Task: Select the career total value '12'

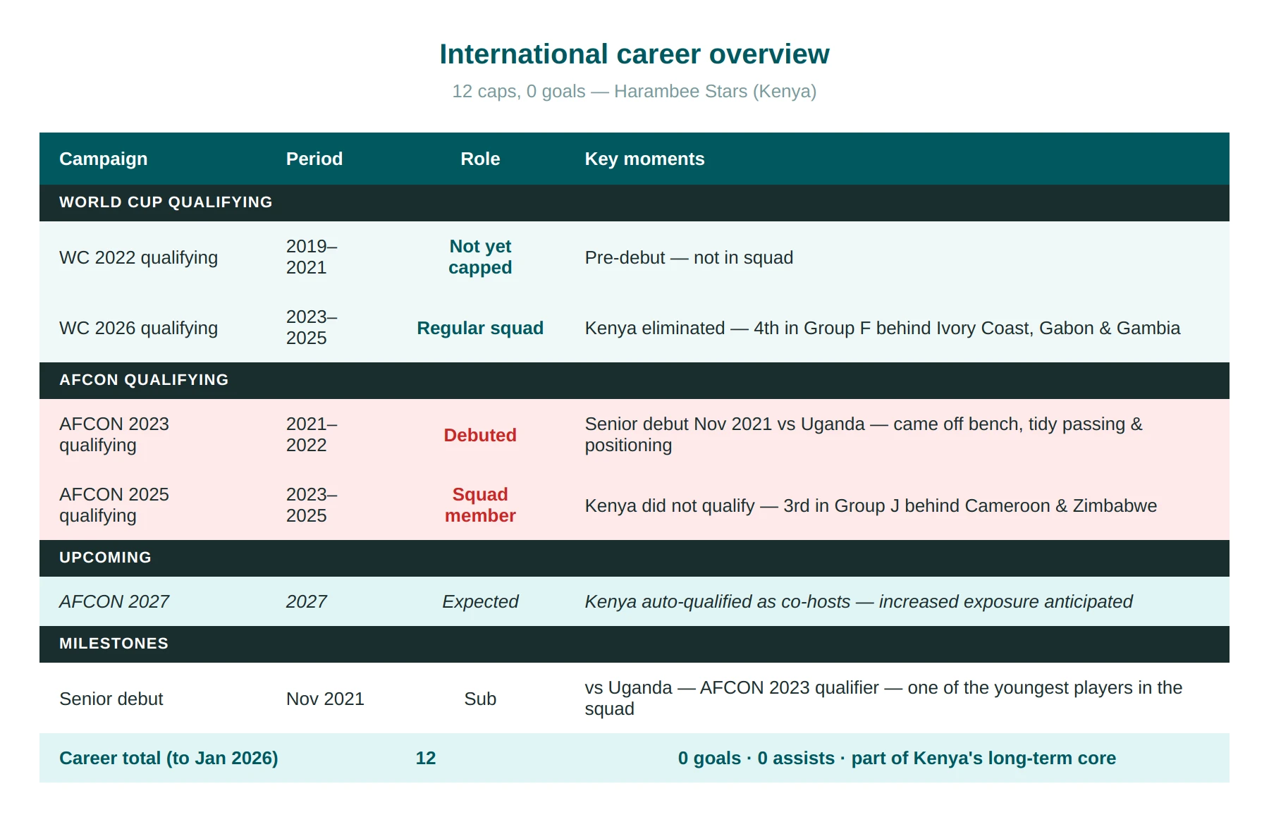Action: click(x=426, y=758)
